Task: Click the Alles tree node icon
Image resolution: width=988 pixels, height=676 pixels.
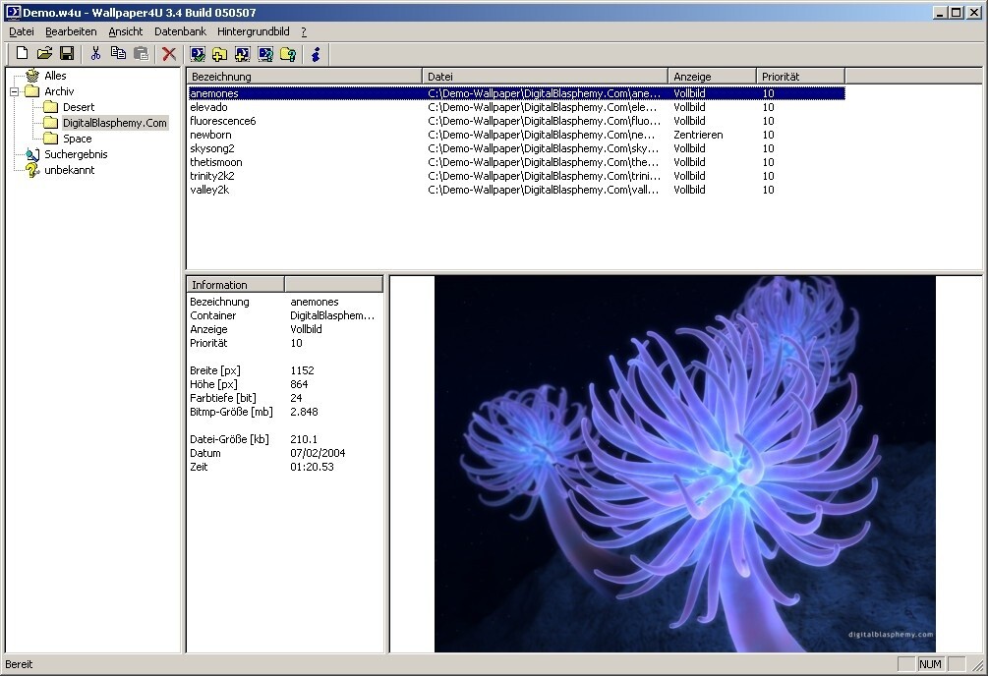Action: pos(32,76)
